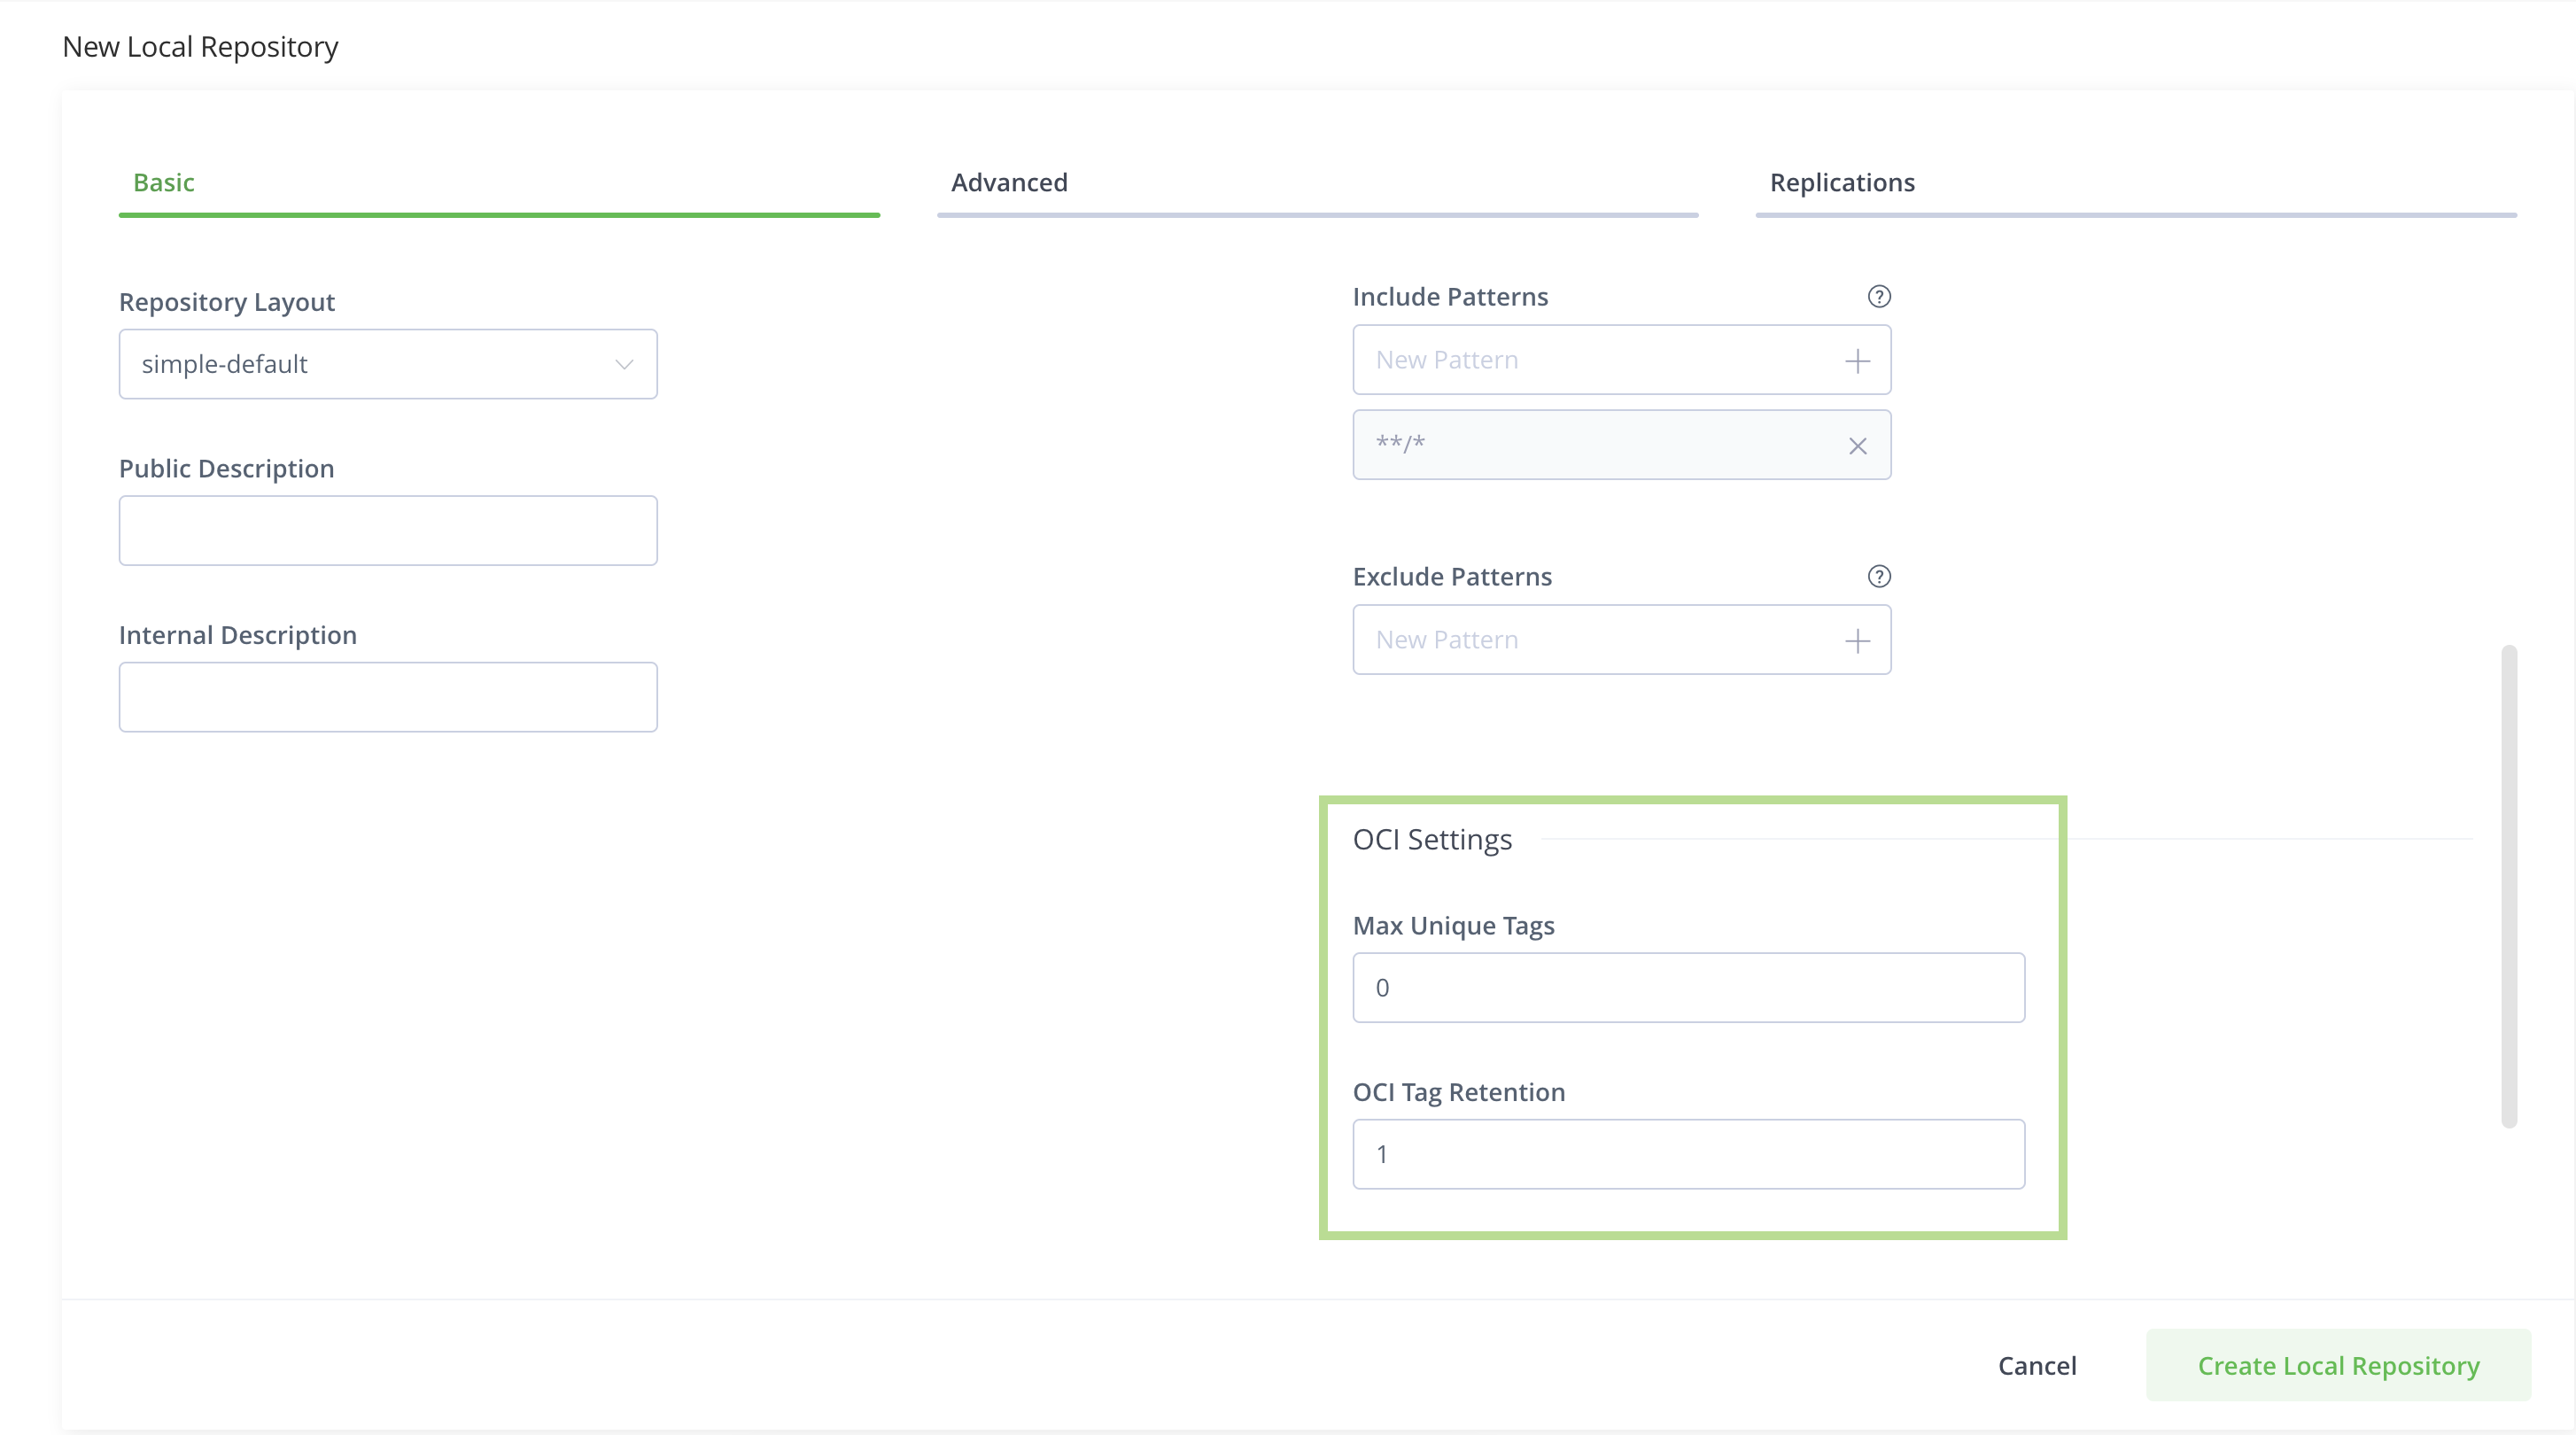The image size is (2576, 1435).
Task: Click the Exclude Patterns help icon
Action: pos(1878,577)
